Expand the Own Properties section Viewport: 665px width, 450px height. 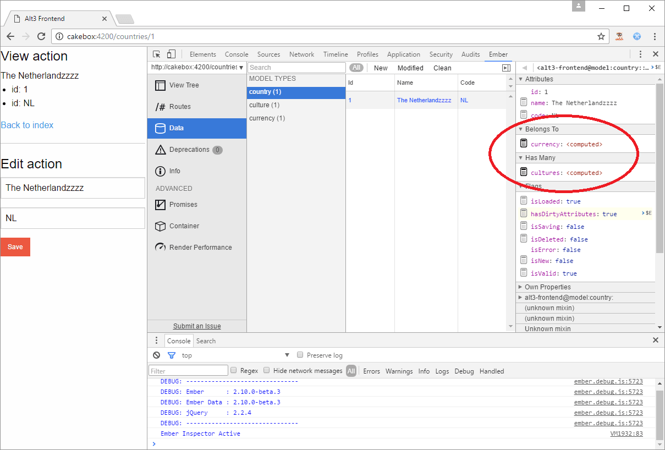point(519,287)
